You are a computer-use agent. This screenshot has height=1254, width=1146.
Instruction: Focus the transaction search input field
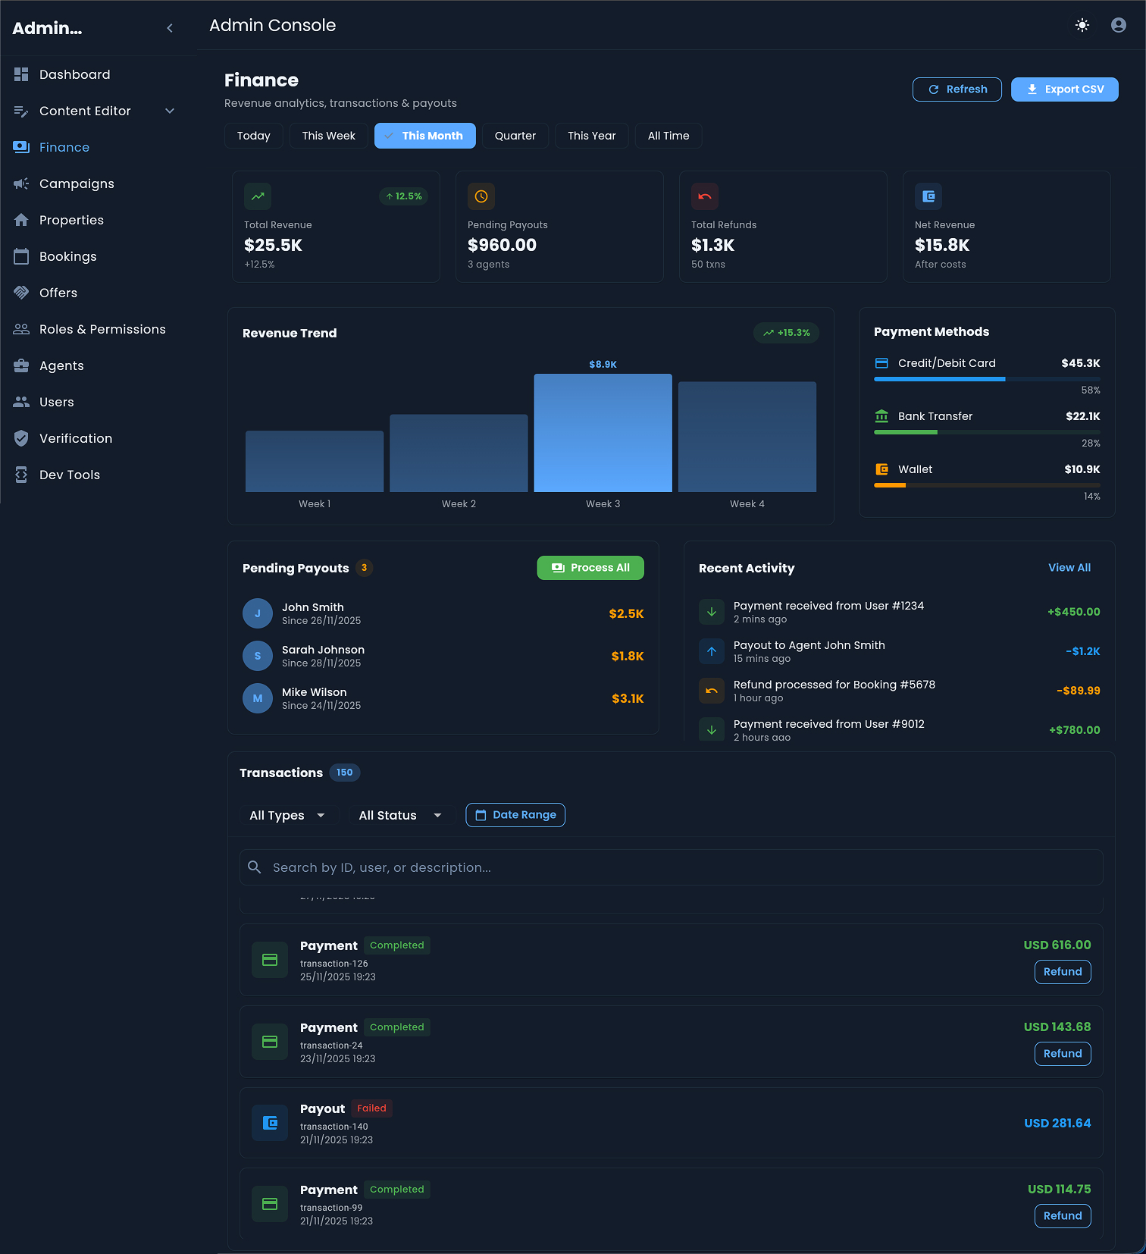(672, 867)
